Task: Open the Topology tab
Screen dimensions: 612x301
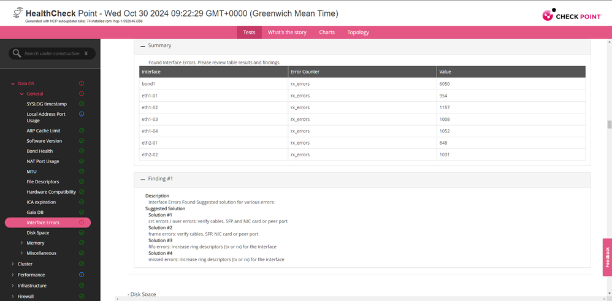Action: coord(358,32)
